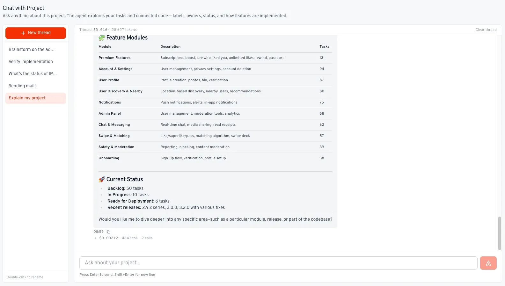Click 'Ready for Deployment: 6 tasks' line
The image size is (505, 286).
click(x=138, y=201)
